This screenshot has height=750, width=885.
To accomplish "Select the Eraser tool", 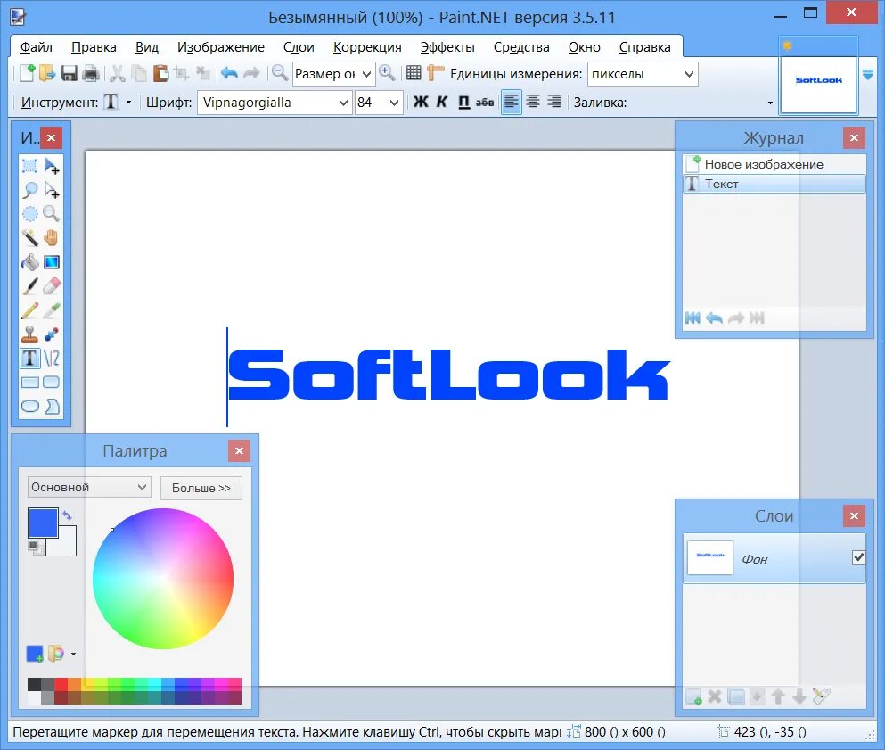I will coord(52,285).
